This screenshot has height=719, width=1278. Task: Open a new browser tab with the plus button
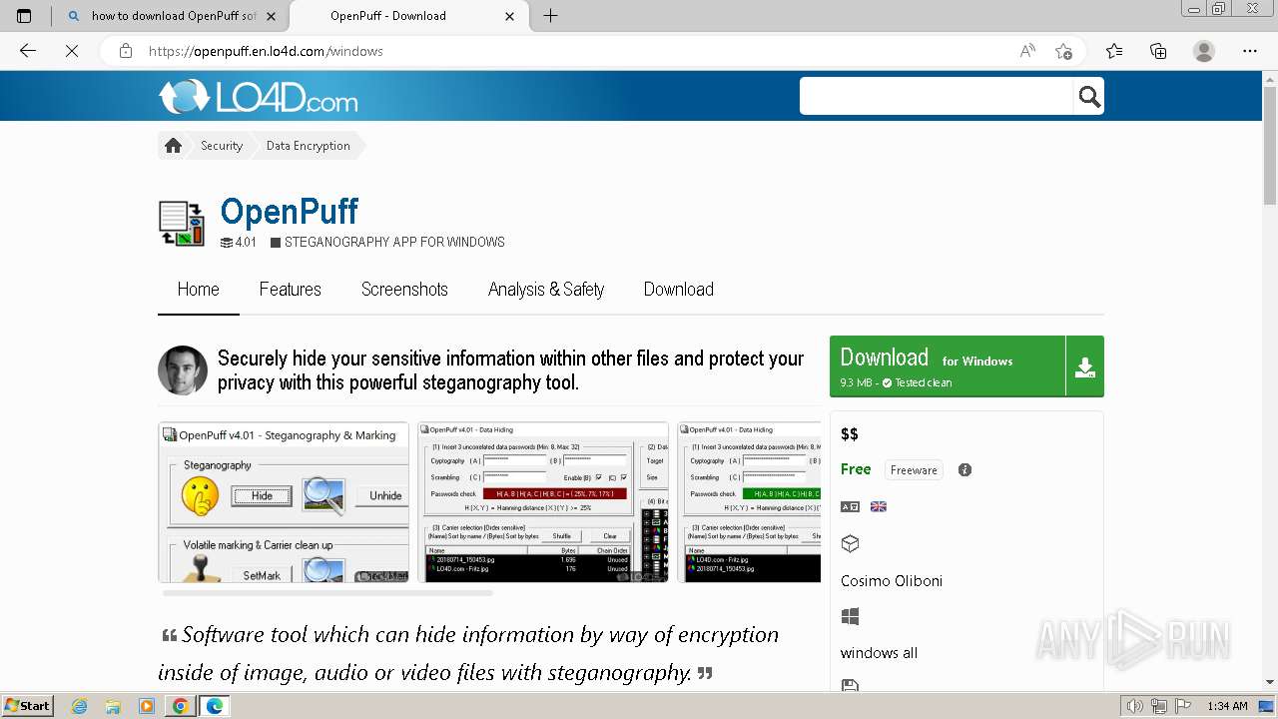pyautogui.click(x=550, y=16)
